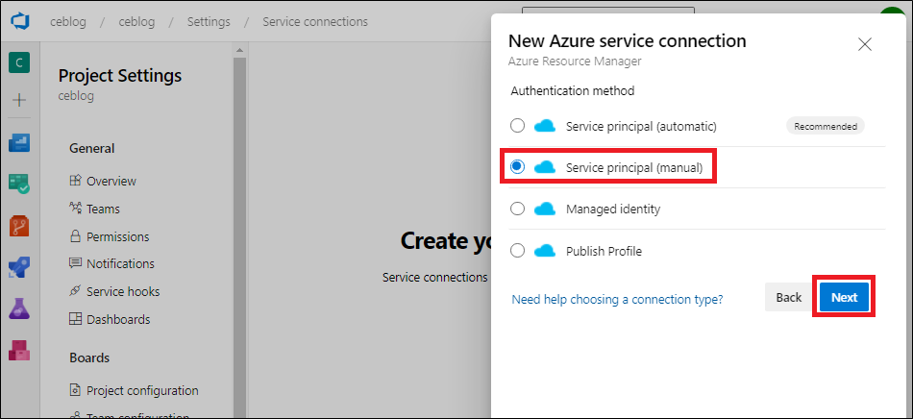The image size is (913, 419).
Task: Click cloud icon beside Service principal (automatic)
Action: (x=545, y=126)
